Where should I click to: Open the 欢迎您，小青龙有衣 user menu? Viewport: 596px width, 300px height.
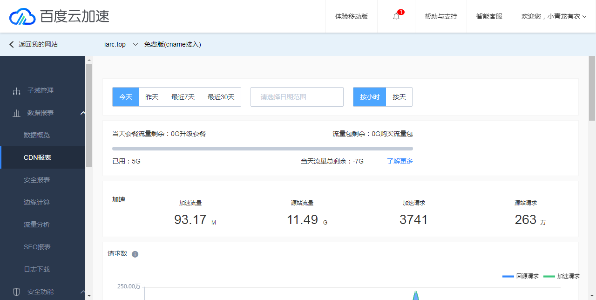coord(554,16)
